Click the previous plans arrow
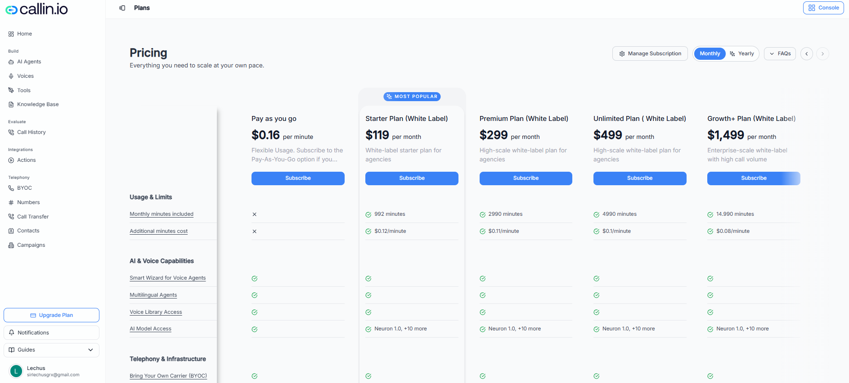Screen dimensions: 849x383 [807, 53]
